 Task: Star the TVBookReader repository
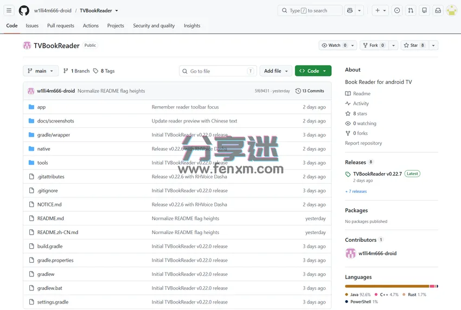(414, 45)
